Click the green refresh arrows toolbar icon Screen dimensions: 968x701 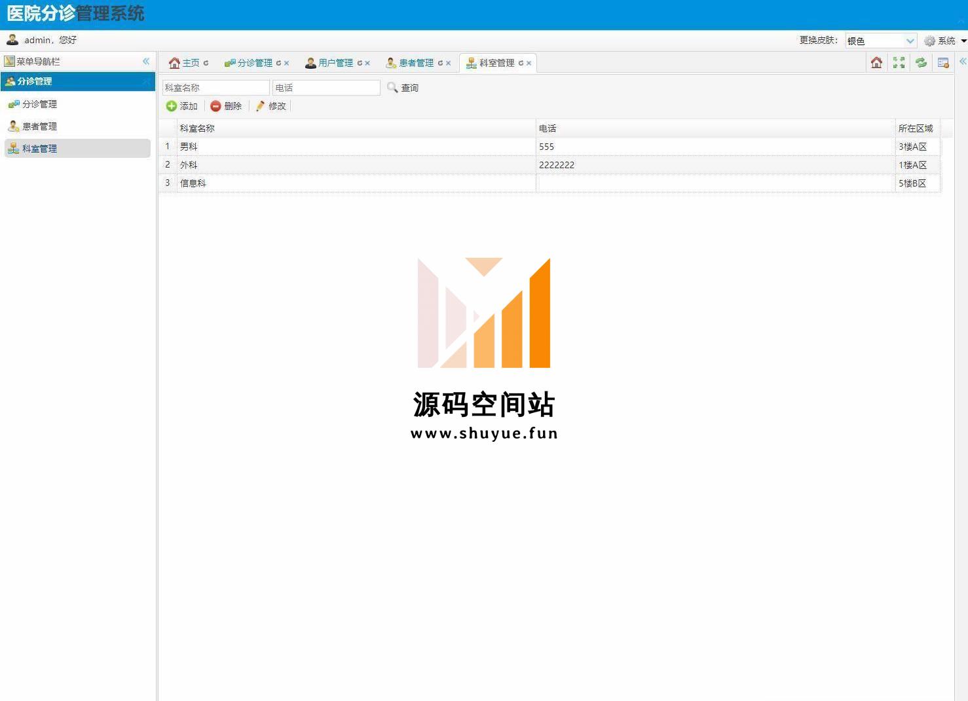click(921, 62)
